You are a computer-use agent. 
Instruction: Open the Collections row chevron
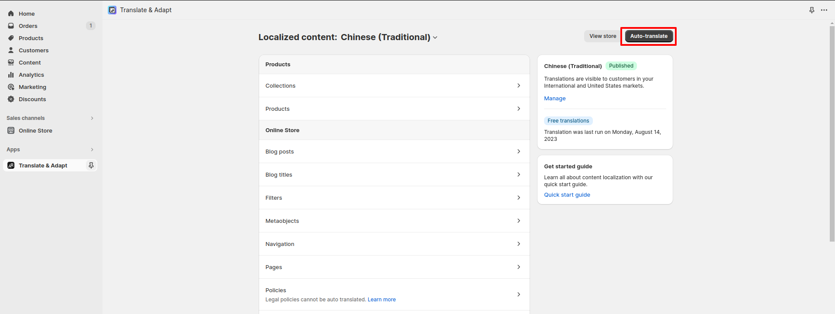[519, 85]
